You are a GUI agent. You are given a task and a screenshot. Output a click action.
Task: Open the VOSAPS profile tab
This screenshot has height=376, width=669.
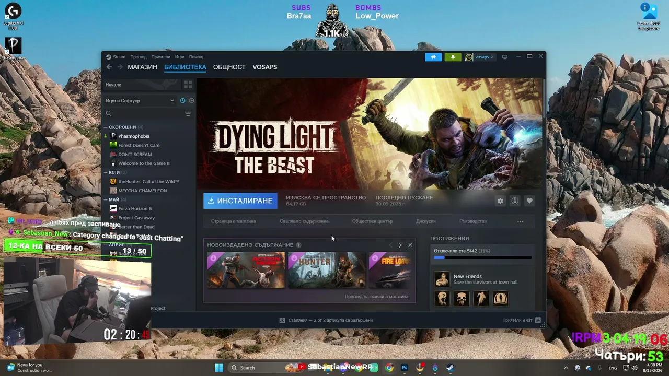click(x=265, y=67)
